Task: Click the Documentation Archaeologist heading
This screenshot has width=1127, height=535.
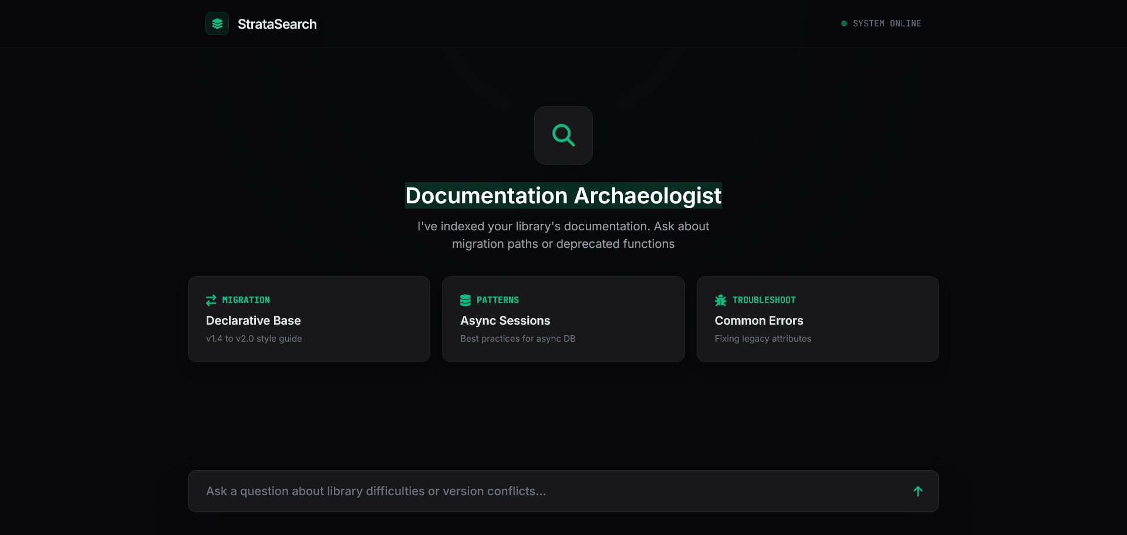Action: pyautogui.click(x=563, y=196)
